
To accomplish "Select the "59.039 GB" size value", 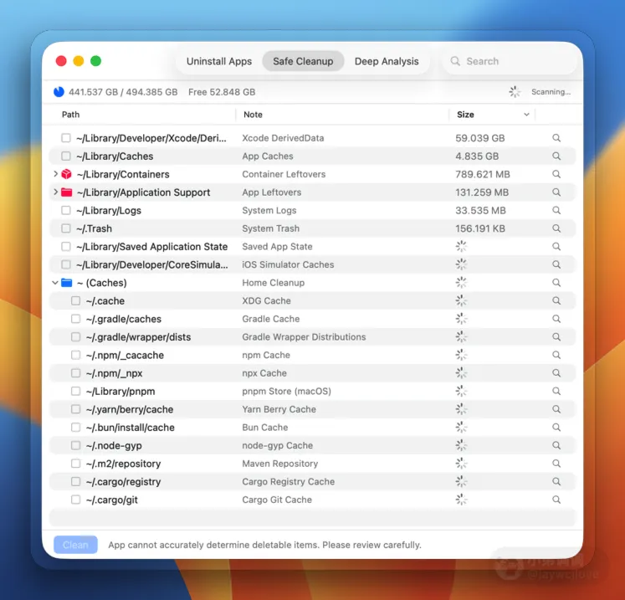I will (x=480, y=138).
